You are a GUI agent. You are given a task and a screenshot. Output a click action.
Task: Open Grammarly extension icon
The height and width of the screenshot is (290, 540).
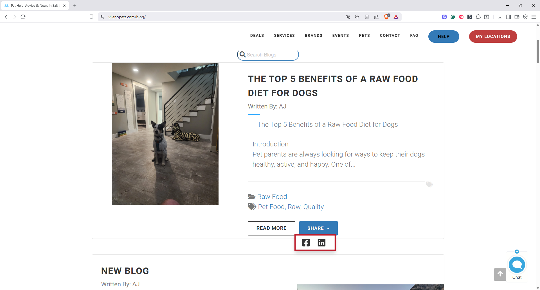pos(453,17)
